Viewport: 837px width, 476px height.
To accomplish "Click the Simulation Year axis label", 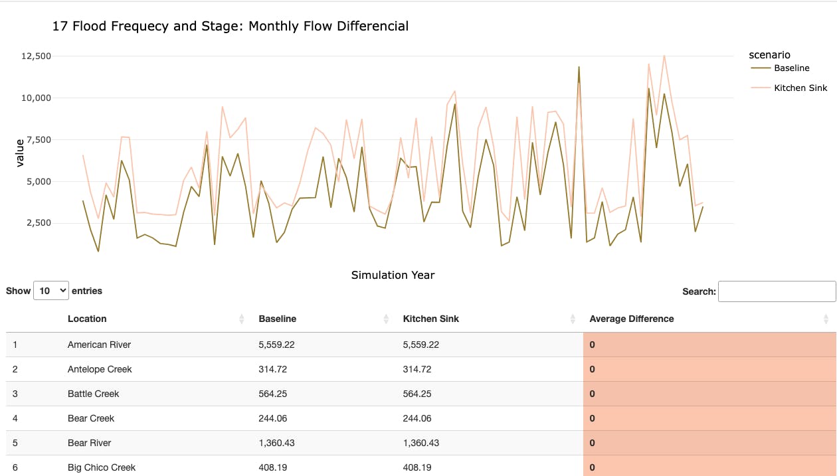I will coord(393,275).
